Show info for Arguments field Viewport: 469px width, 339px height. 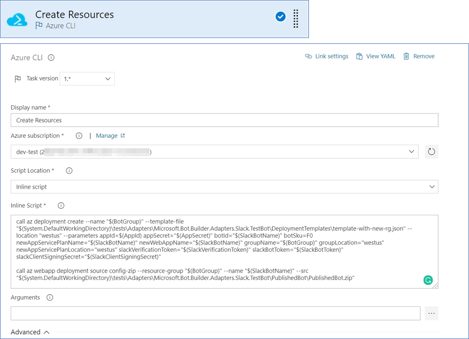[x=50, y=298]
